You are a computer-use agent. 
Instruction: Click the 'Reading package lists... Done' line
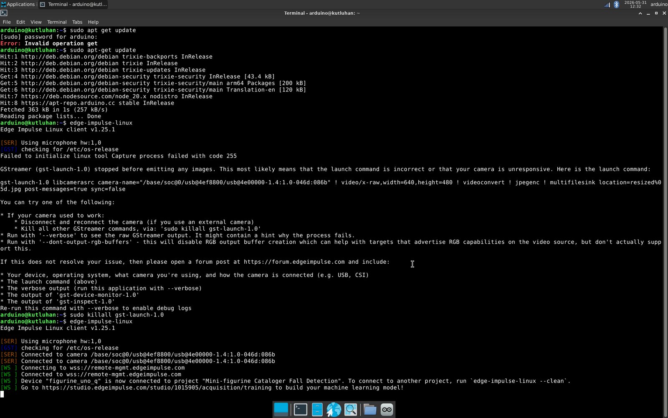tap(51, 117)
